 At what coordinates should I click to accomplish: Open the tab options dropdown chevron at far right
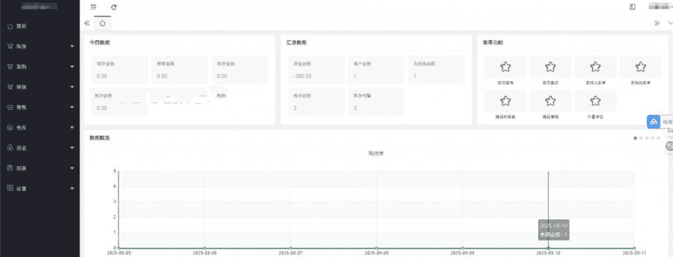click(x=670, y=23)
